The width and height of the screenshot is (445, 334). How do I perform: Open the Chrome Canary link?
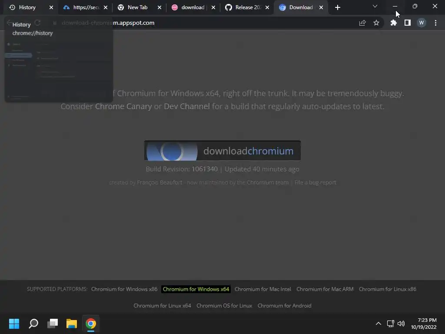pos(123,107)
